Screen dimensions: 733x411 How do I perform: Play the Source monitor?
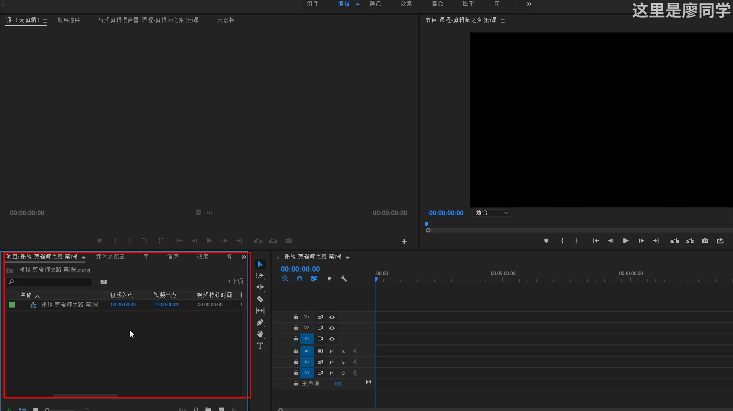point(209,241)
